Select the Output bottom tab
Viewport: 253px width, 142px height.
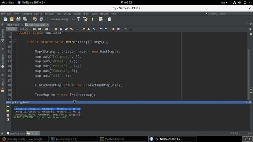coord(33,133)
